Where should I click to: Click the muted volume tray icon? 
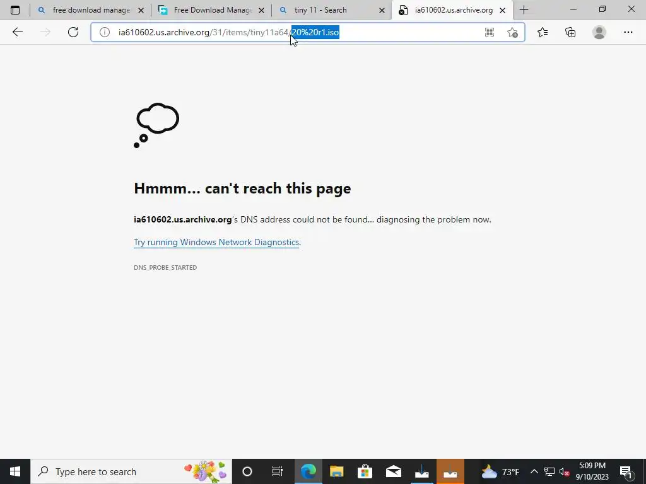click(x=564, y=471)
